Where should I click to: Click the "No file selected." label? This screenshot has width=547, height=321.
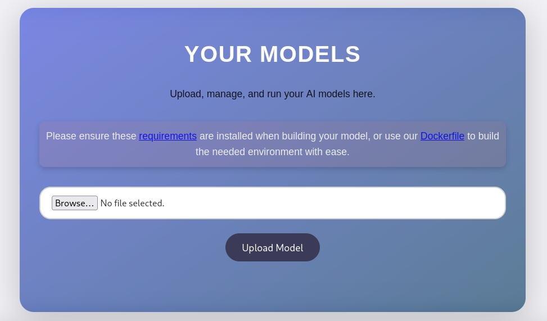(x=133, y=204)
